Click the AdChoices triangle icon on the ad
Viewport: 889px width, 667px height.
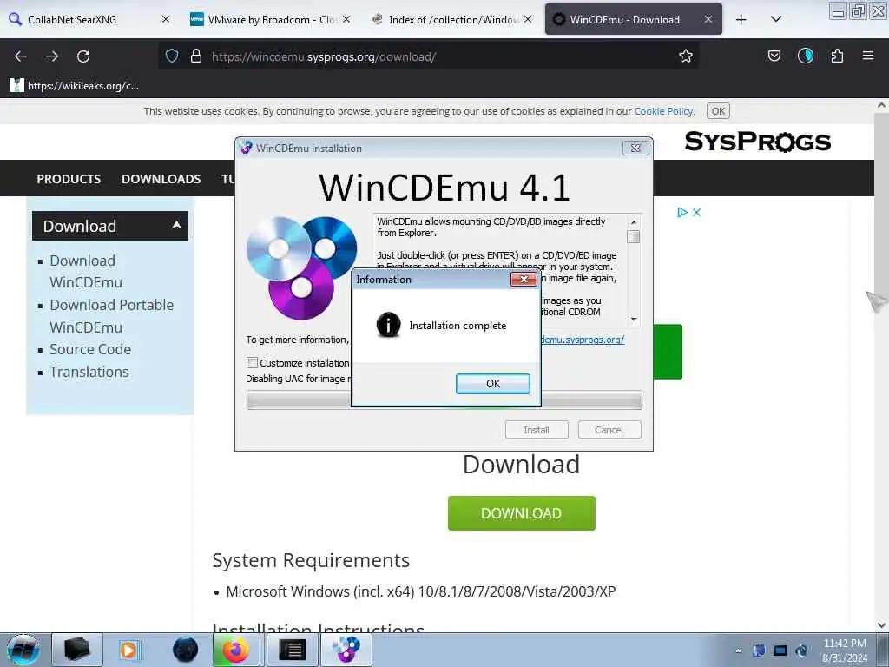(x=682, y=212)
